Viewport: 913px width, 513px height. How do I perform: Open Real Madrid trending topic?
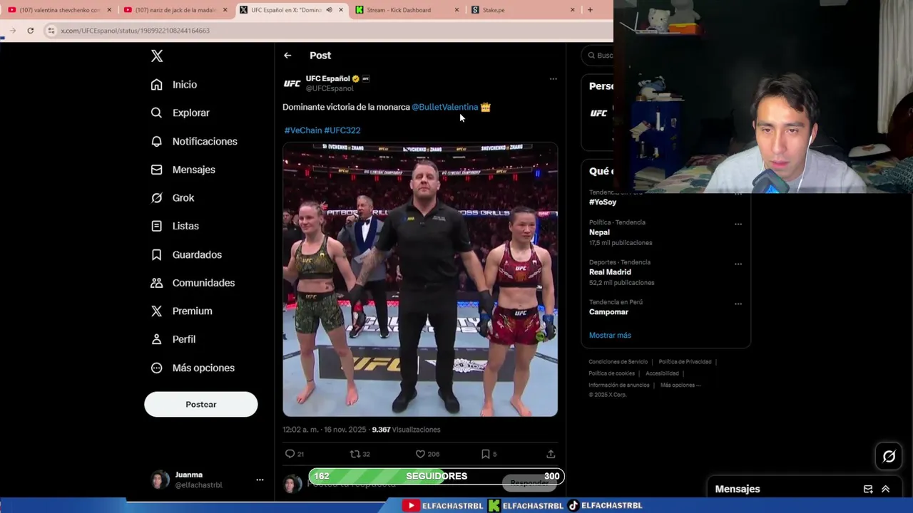point(610,272)
